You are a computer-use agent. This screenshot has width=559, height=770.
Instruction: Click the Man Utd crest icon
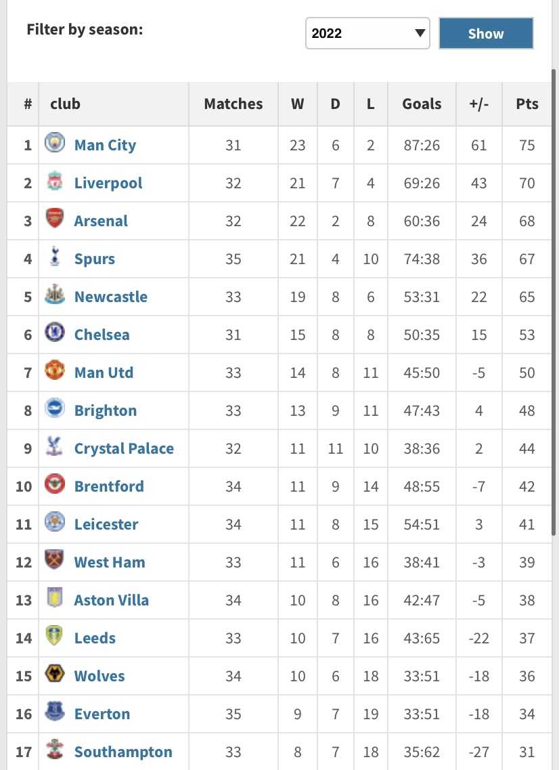pyautogui.click(x=54, y=370)
